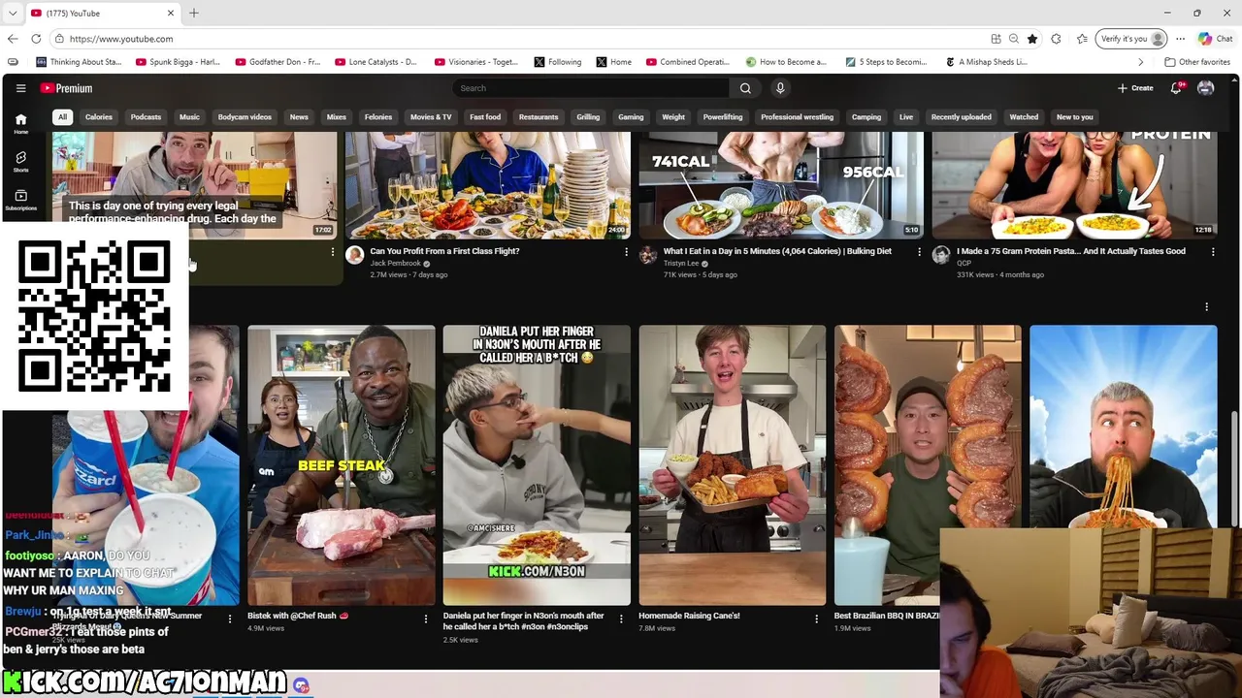Viewport: 1242px width, 698px height.
Task: Open Copilot Chat button
Action: 1215,39
